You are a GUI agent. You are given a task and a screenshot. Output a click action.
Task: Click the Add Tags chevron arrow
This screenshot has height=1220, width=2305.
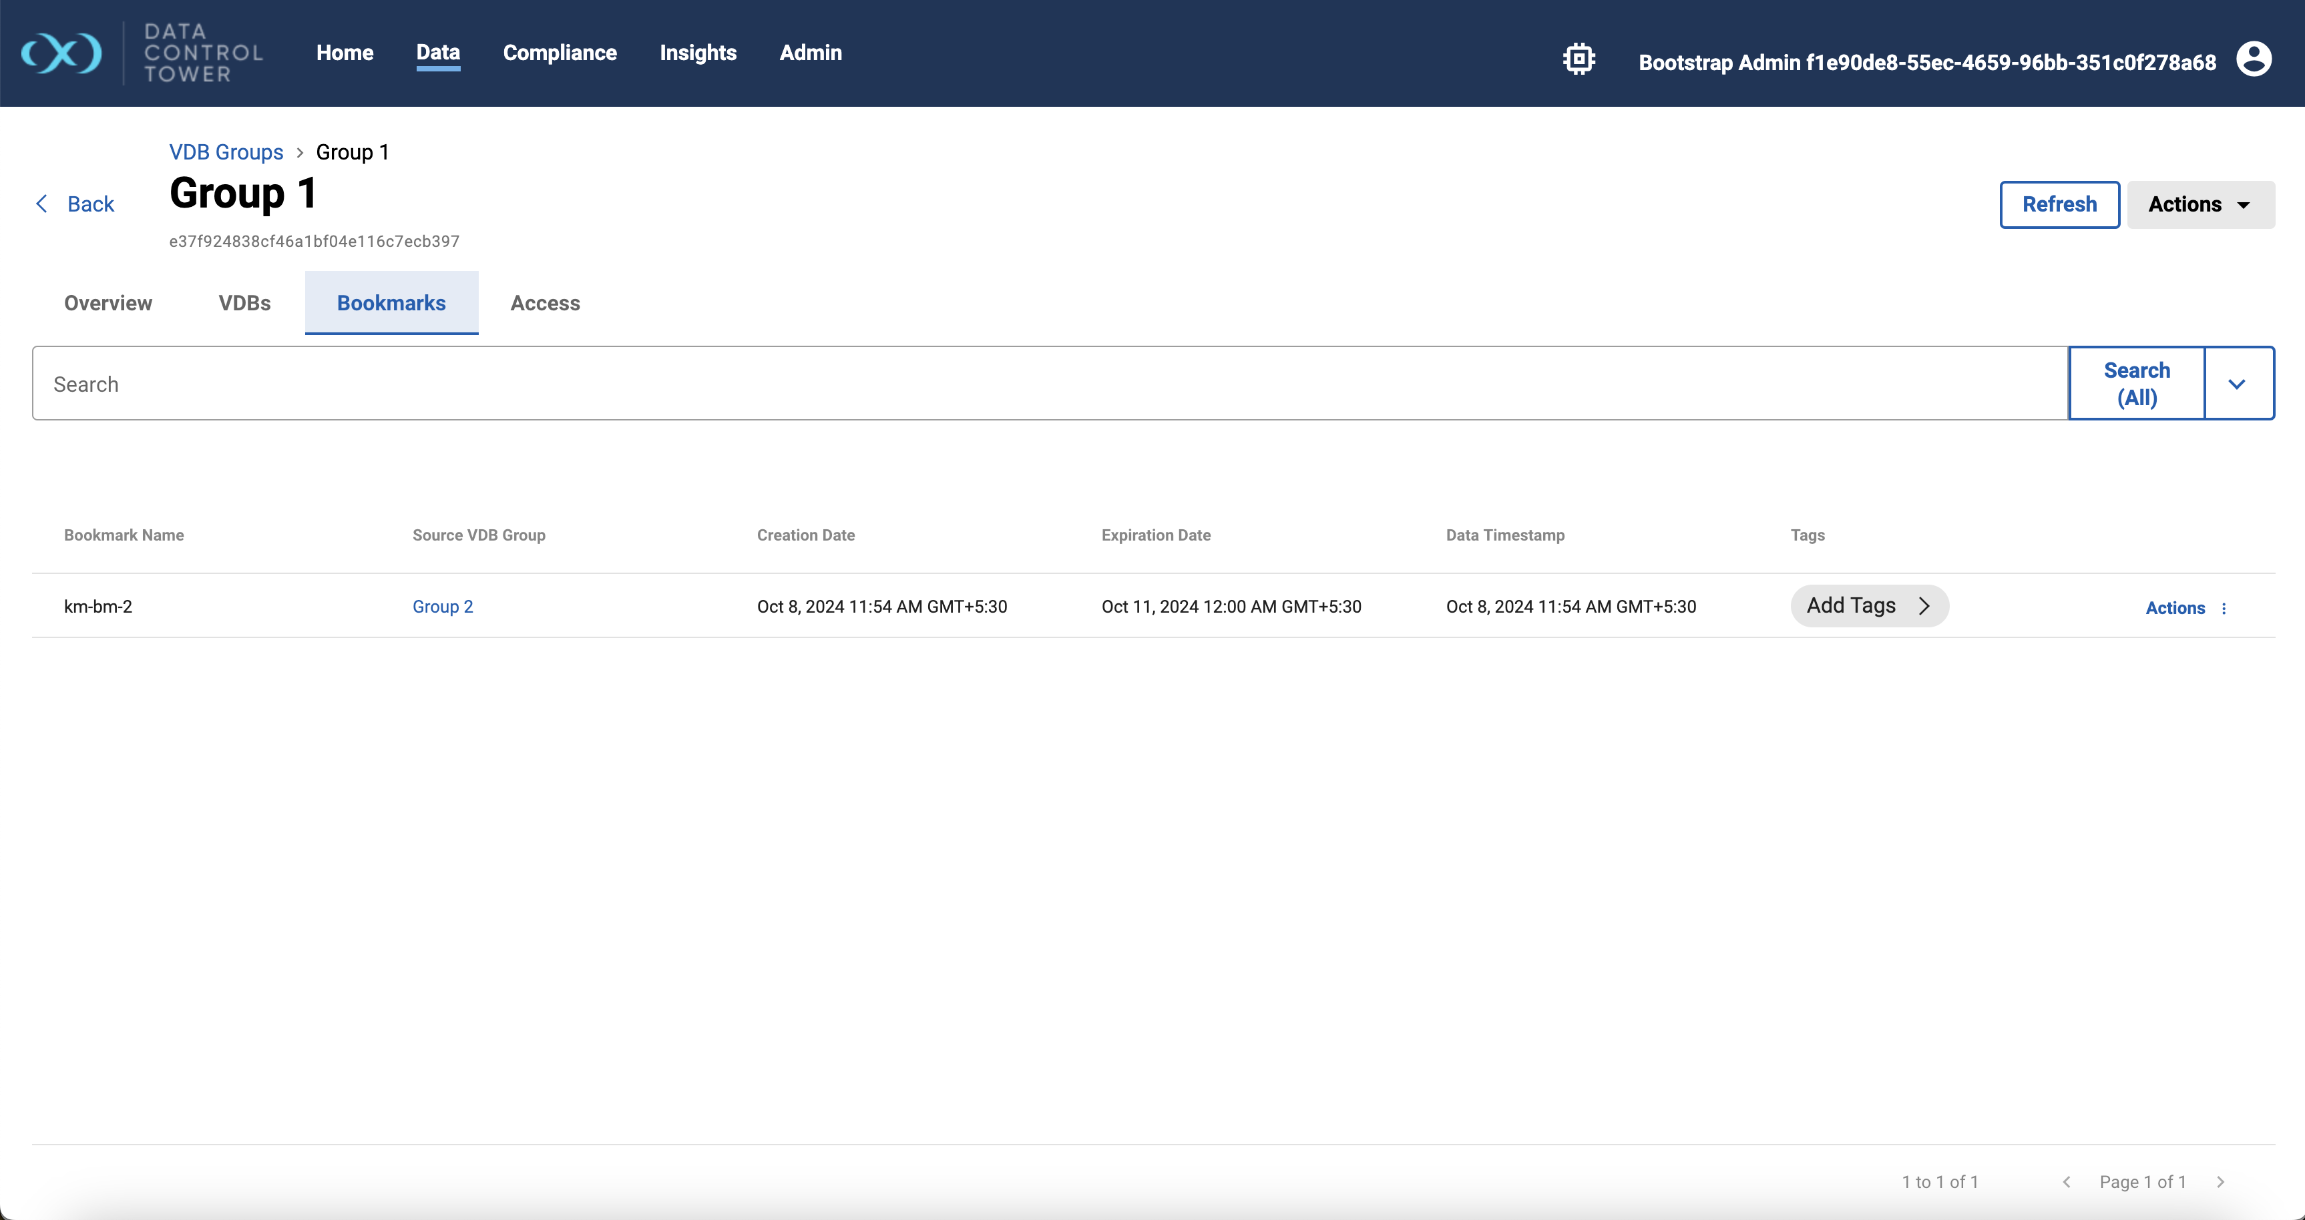pyautogui.click(x=1924, y=605)
